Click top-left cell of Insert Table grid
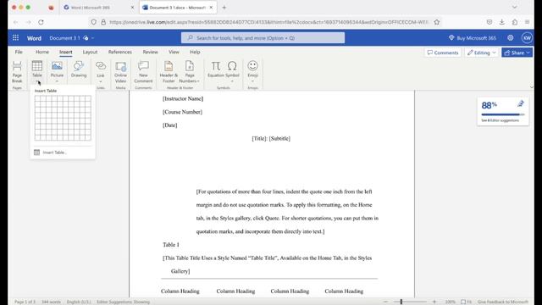Screen dimensions: 542x305 [x=37, y=98]
